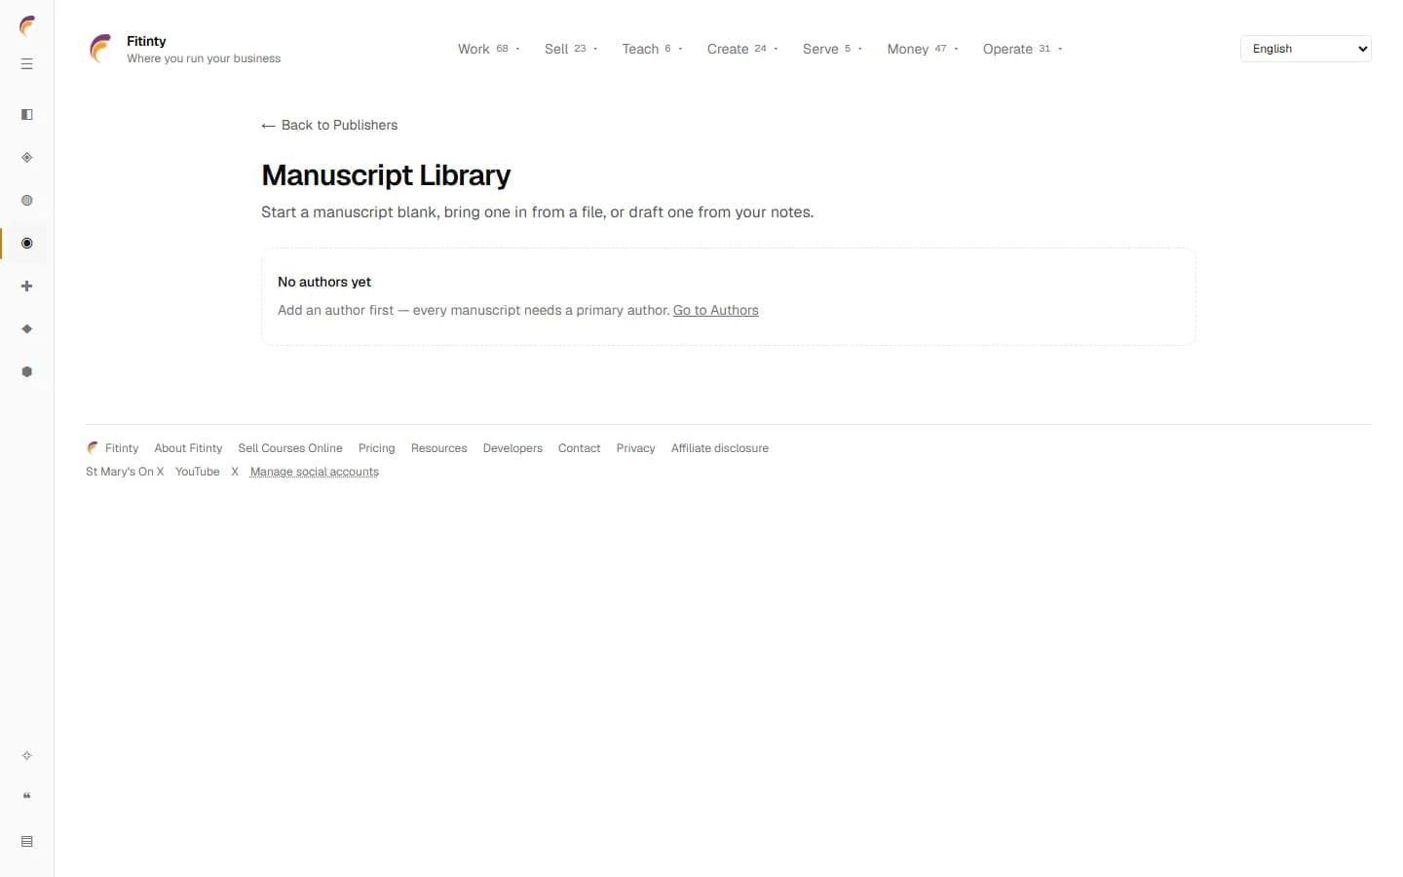
Task: Go back to Publishers
Action: 329,125
